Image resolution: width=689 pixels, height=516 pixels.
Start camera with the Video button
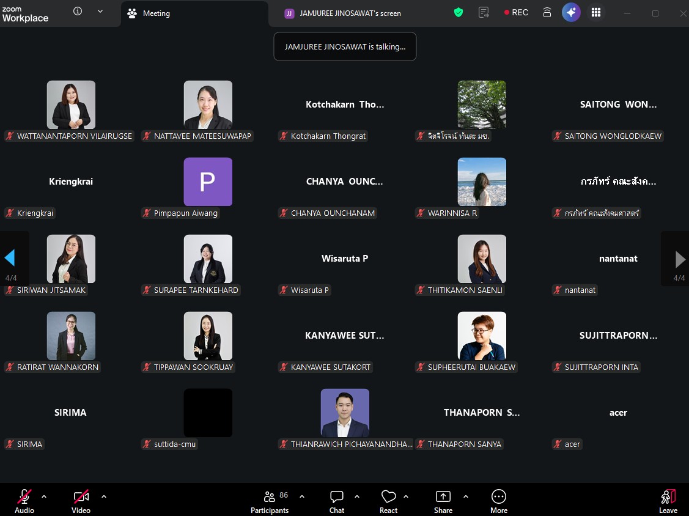coord(81,501)
